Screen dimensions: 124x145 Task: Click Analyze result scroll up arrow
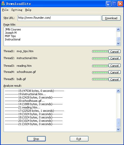[118, 91]
